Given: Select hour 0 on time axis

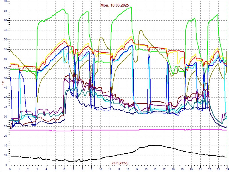Looking at the screenshot, I should pos(10,169).
